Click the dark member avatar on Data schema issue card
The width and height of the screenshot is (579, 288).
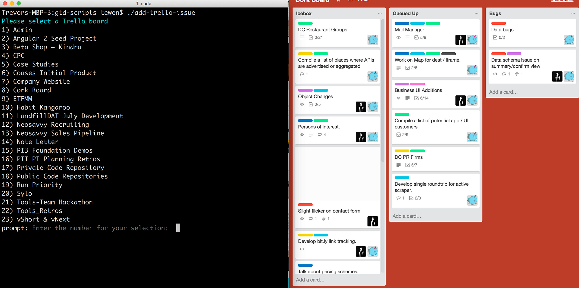[557, 76]
